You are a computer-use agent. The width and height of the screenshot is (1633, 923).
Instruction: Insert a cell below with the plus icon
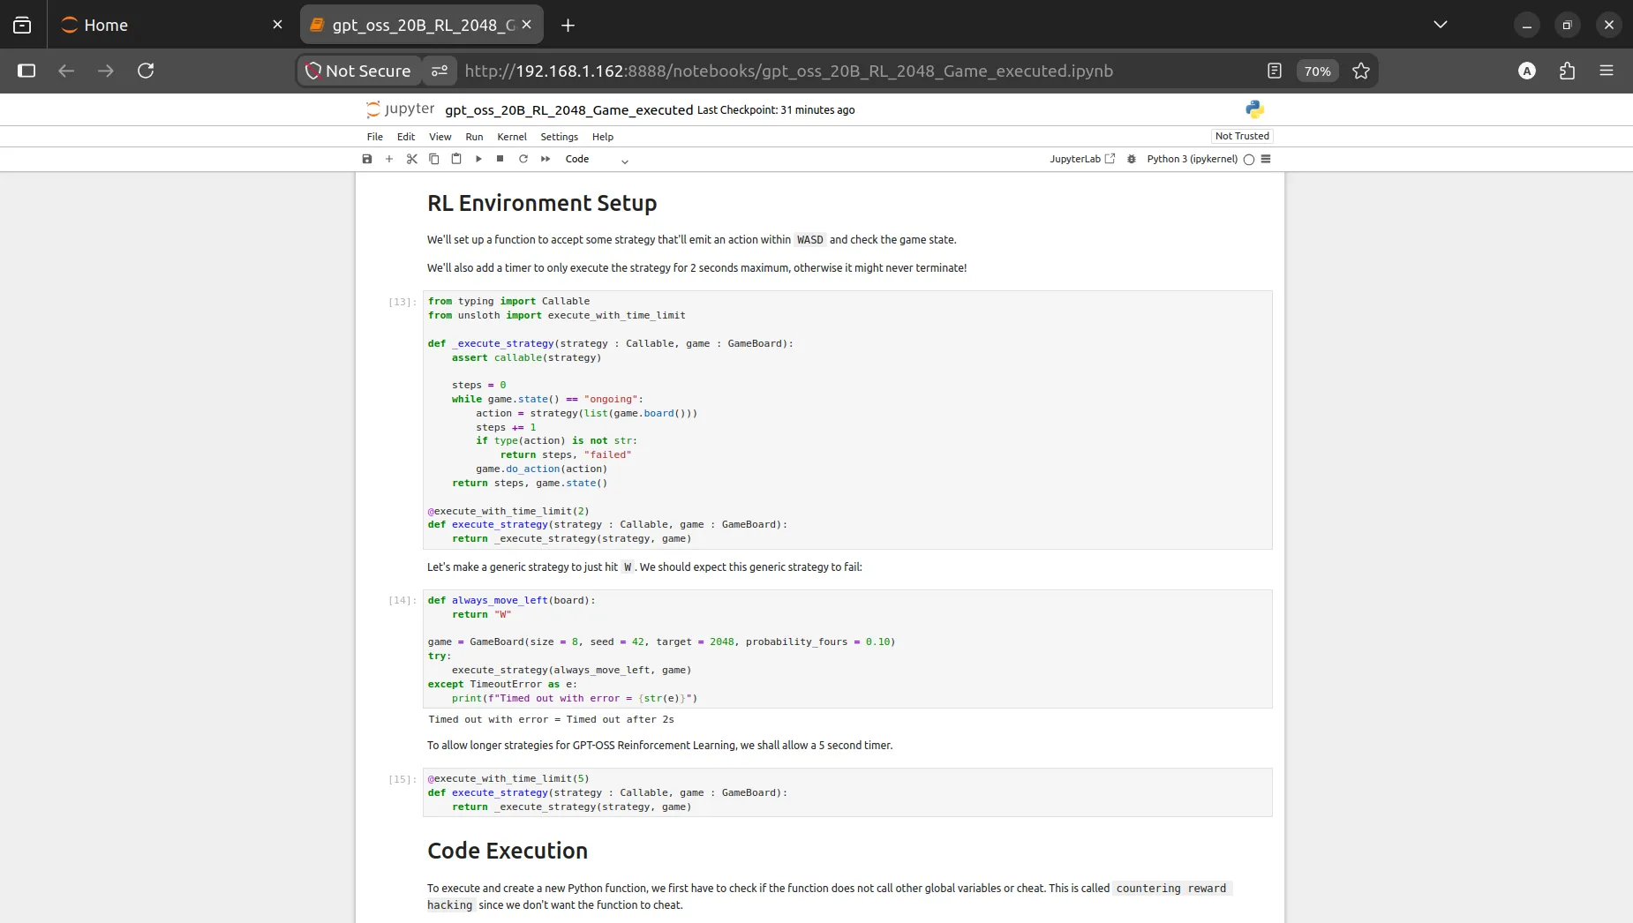click(389, 159)
